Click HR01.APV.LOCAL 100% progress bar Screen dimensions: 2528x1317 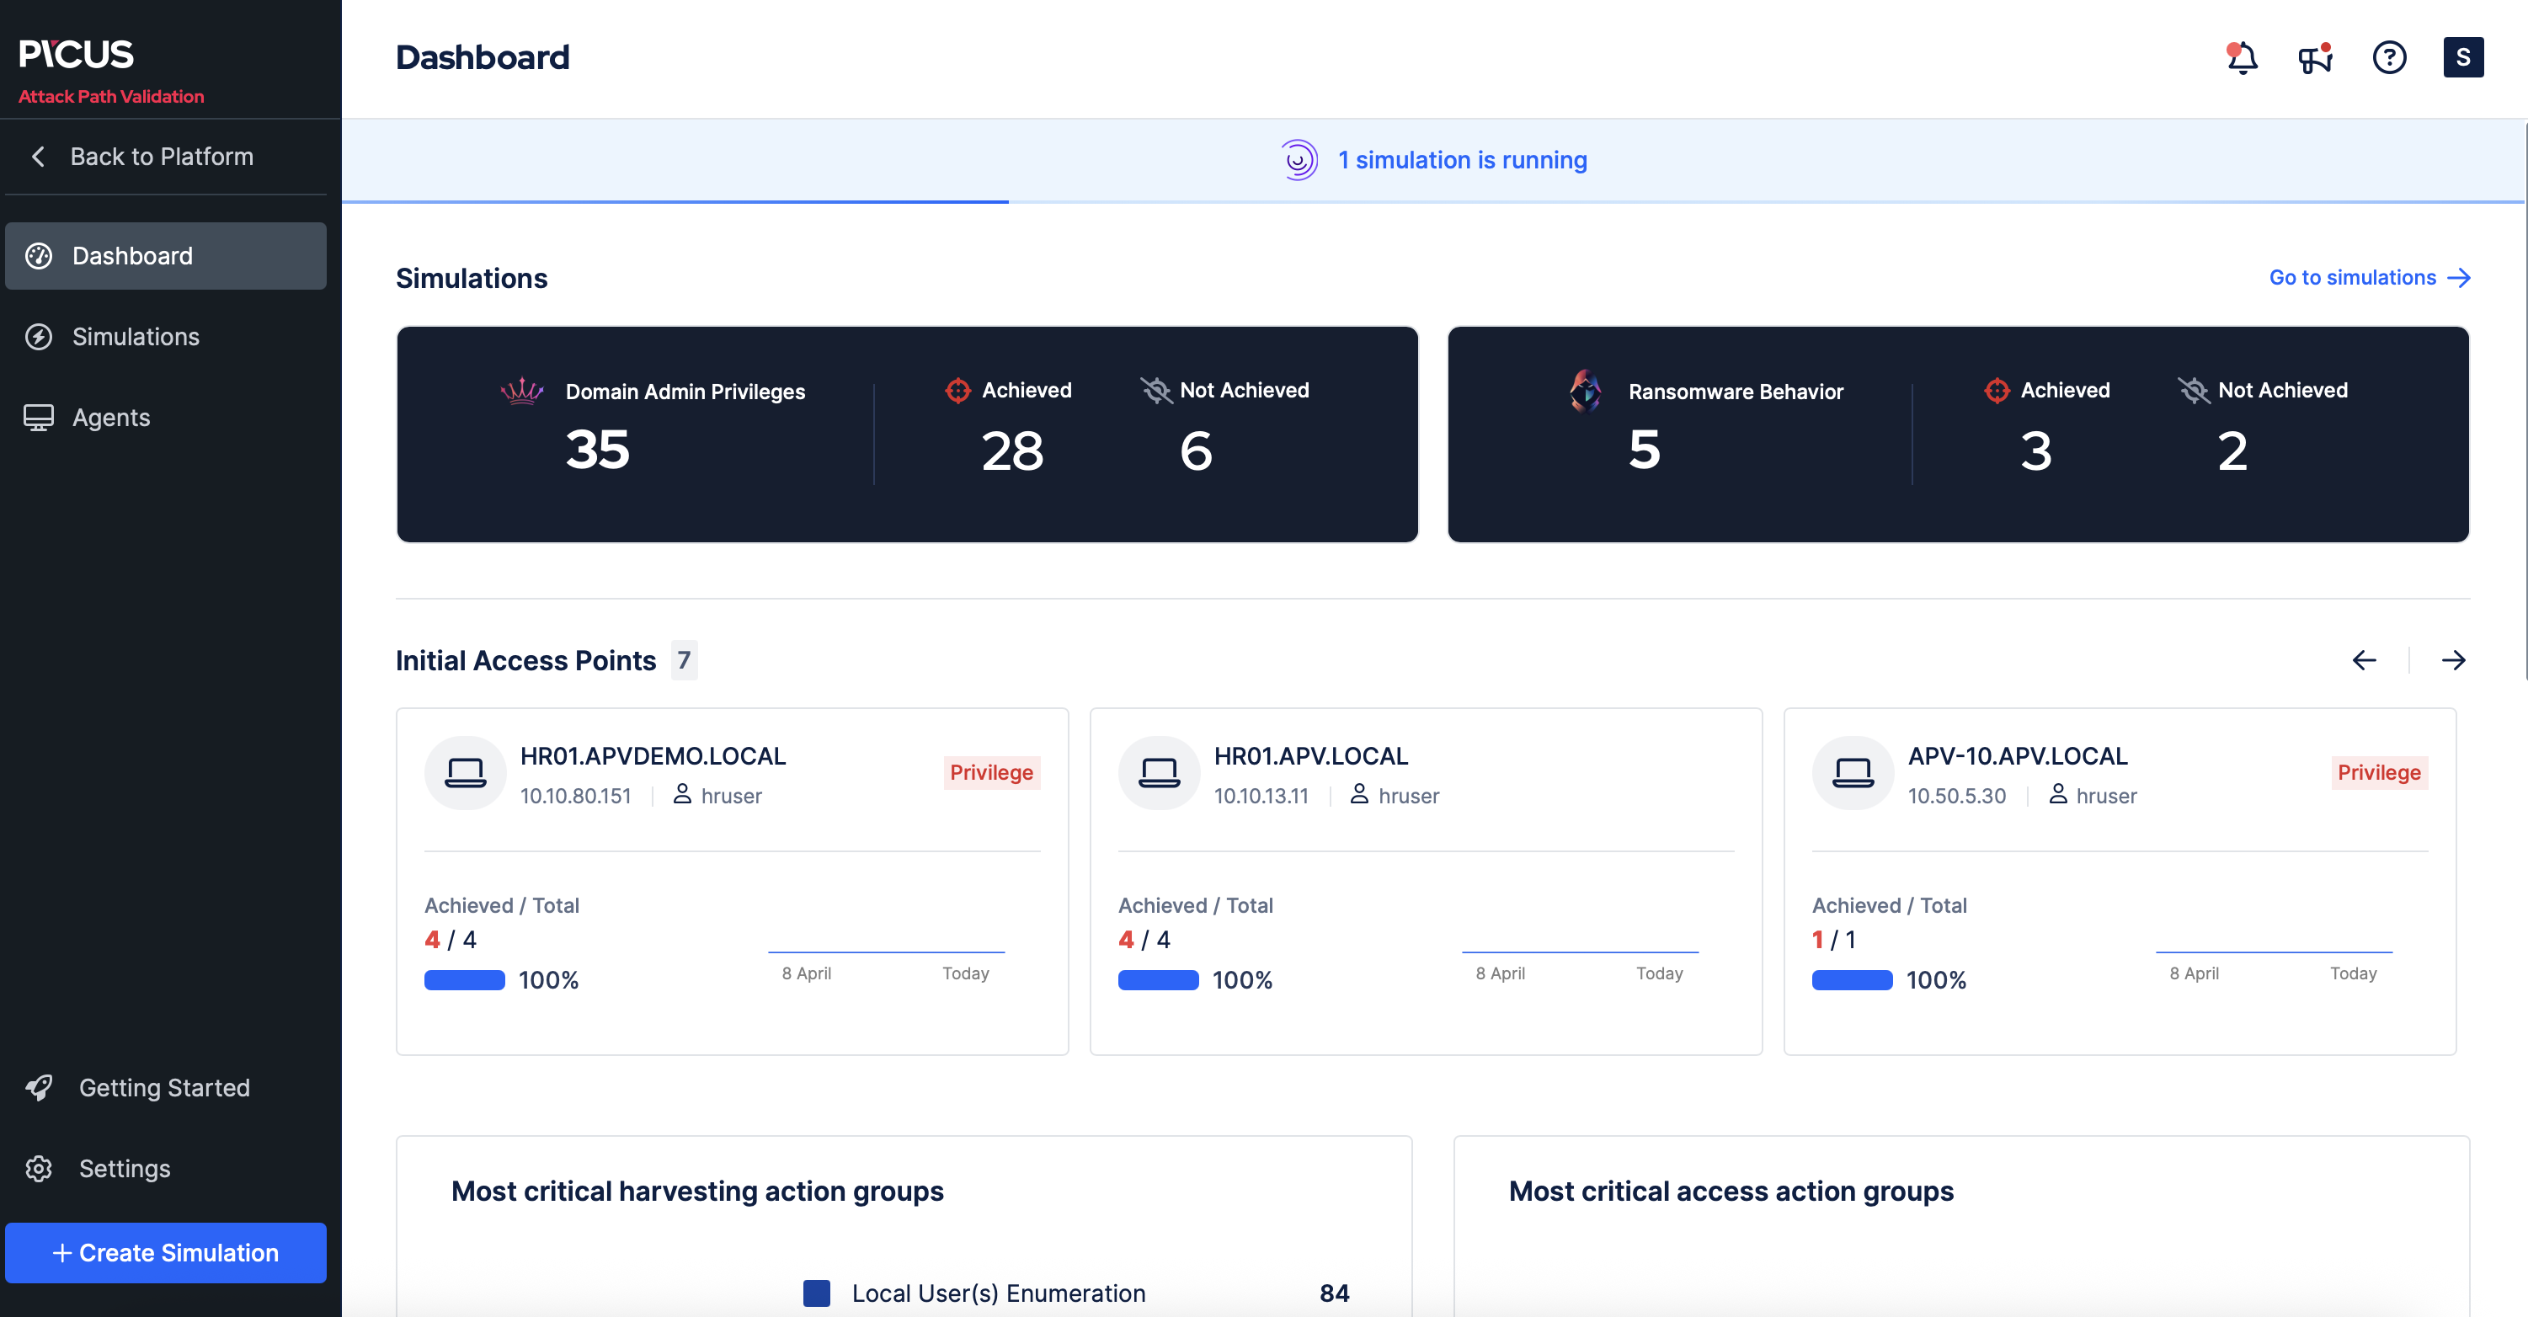coord(1158,979)
